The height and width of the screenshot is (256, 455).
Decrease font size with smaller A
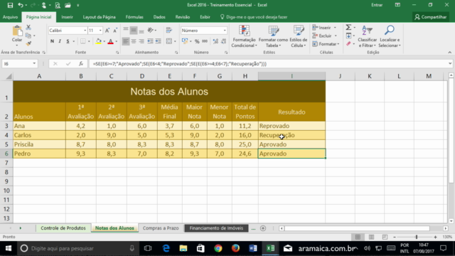pyautogui.click(x=115, y=31)
